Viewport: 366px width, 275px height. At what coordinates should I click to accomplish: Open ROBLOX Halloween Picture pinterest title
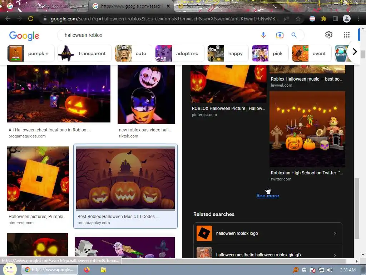228,108
